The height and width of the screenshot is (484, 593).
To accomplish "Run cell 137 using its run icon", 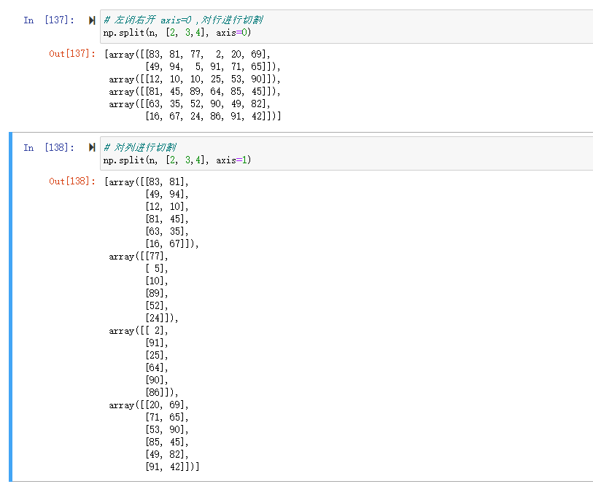I will click(x=92, y=20).
